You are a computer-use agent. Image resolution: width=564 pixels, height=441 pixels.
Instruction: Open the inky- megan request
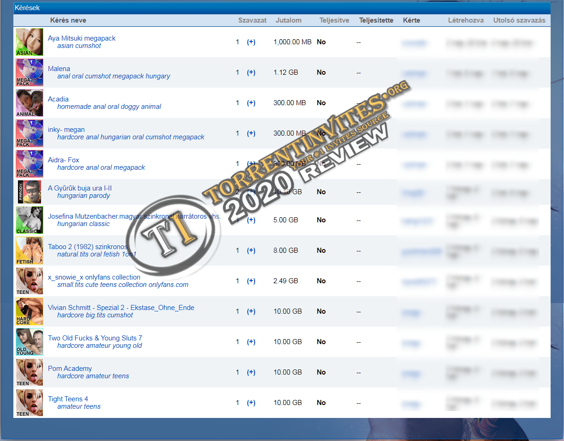pos(66,130)
